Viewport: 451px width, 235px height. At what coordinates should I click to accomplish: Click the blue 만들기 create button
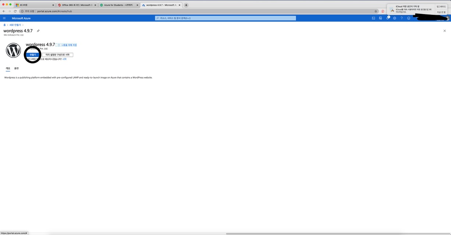coord(33,55)
